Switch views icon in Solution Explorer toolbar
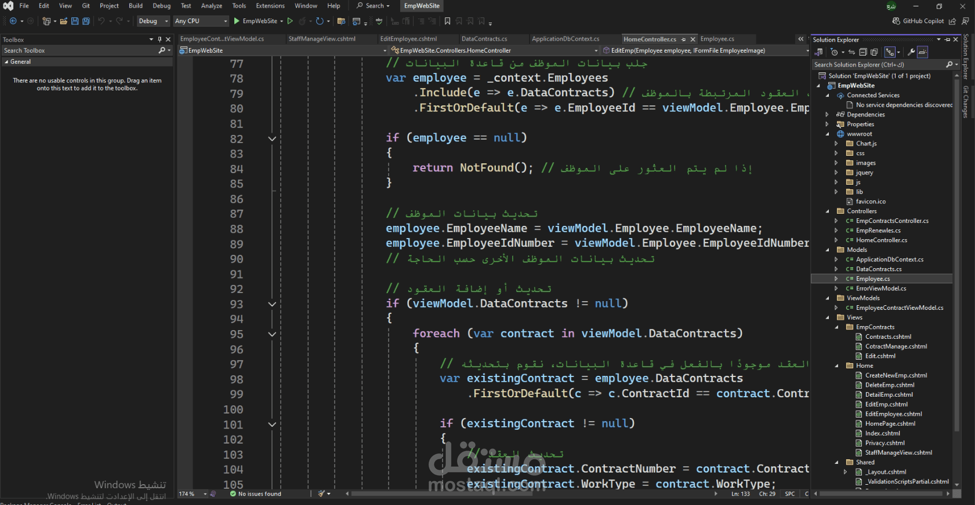Viewport: 975px width, 505px height. click(819, 52)
